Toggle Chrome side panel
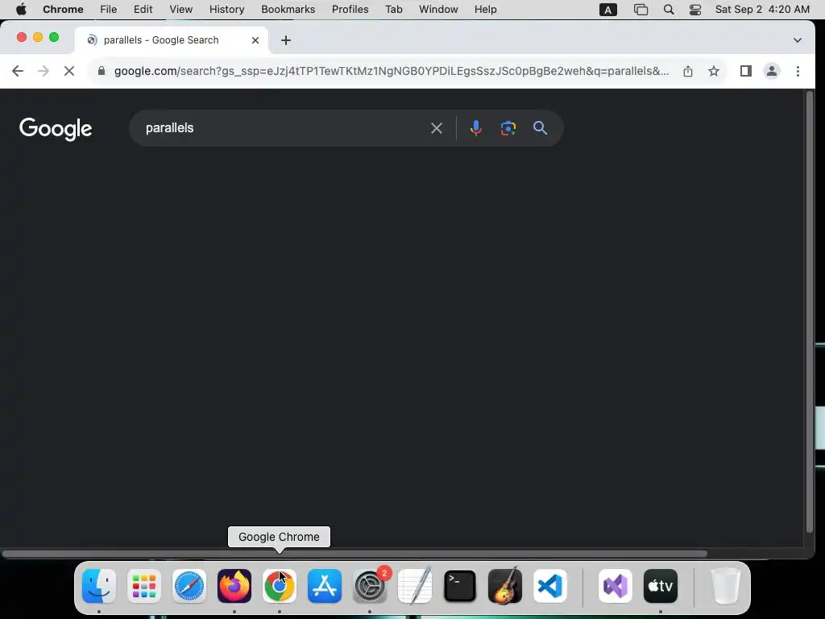Image resolution: width=825 pixels, height=619 pixels. click(x=745, y=71)
